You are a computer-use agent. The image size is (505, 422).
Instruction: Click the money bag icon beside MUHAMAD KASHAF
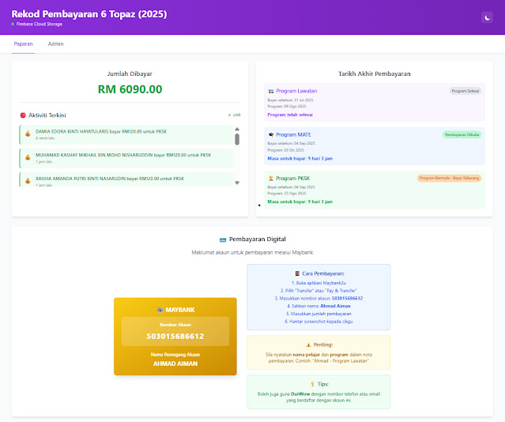point(28,157)
